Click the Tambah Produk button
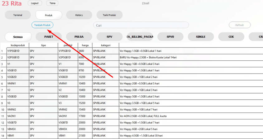Viewport: 263px width, 139px height. click(42, 25)
